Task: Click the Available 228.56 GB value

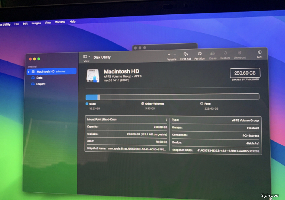Action: tap(147, 134)
